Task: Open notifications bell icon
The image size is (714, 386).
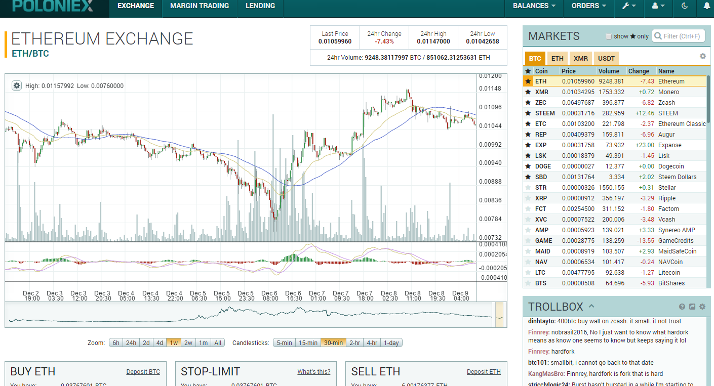Action: (x=707, y=6)
